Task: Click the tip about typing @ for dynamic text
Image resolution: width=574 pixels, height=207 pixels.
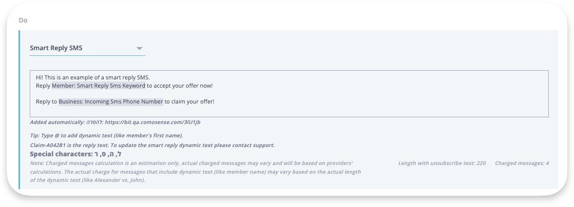Action: click(x=106, y=135)
